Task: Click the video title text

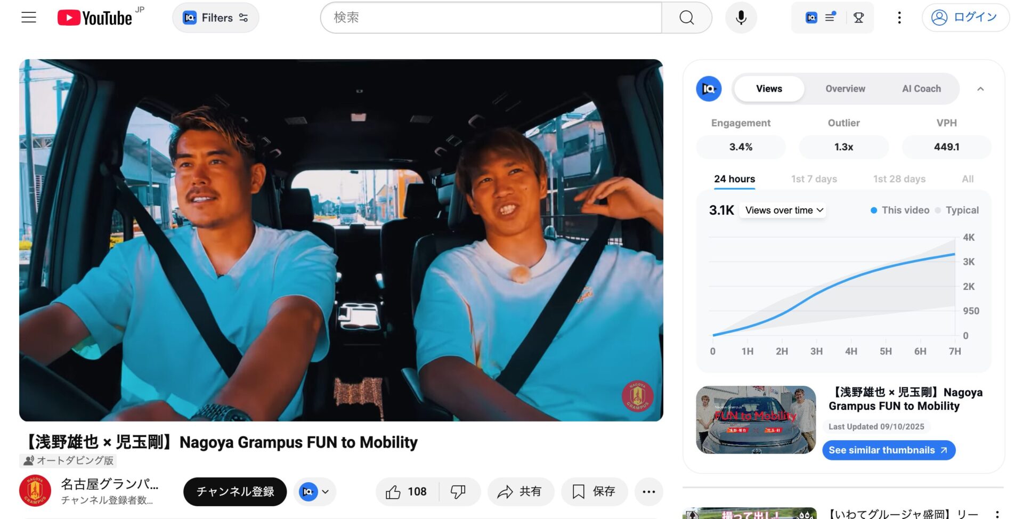Action: point(220,442)
